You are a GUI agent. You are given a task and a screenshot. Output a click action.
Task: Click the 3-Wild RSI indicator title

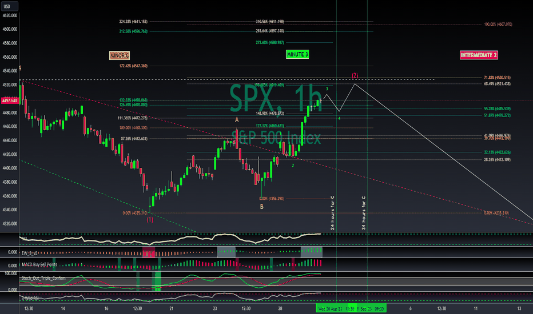coord(30,299)
